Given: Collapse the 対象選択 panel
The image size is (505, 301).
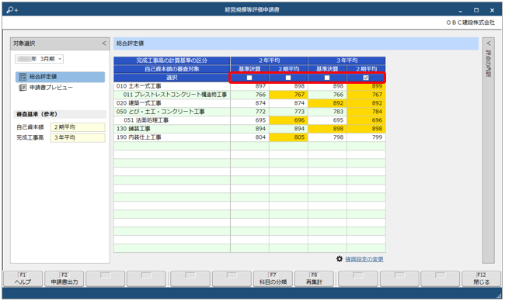Looking at the screenshot, I should 103,43.
